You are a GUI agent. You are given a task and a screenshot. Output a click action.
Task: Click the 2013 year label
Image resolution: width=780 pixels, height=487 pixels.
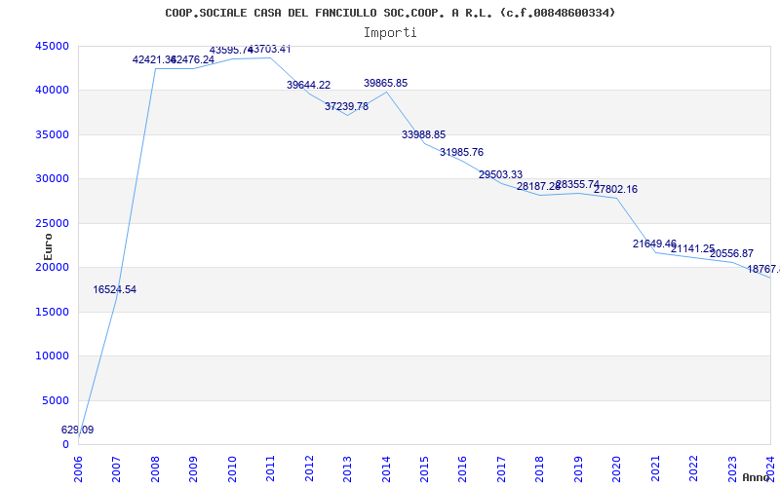click(347, 468)
